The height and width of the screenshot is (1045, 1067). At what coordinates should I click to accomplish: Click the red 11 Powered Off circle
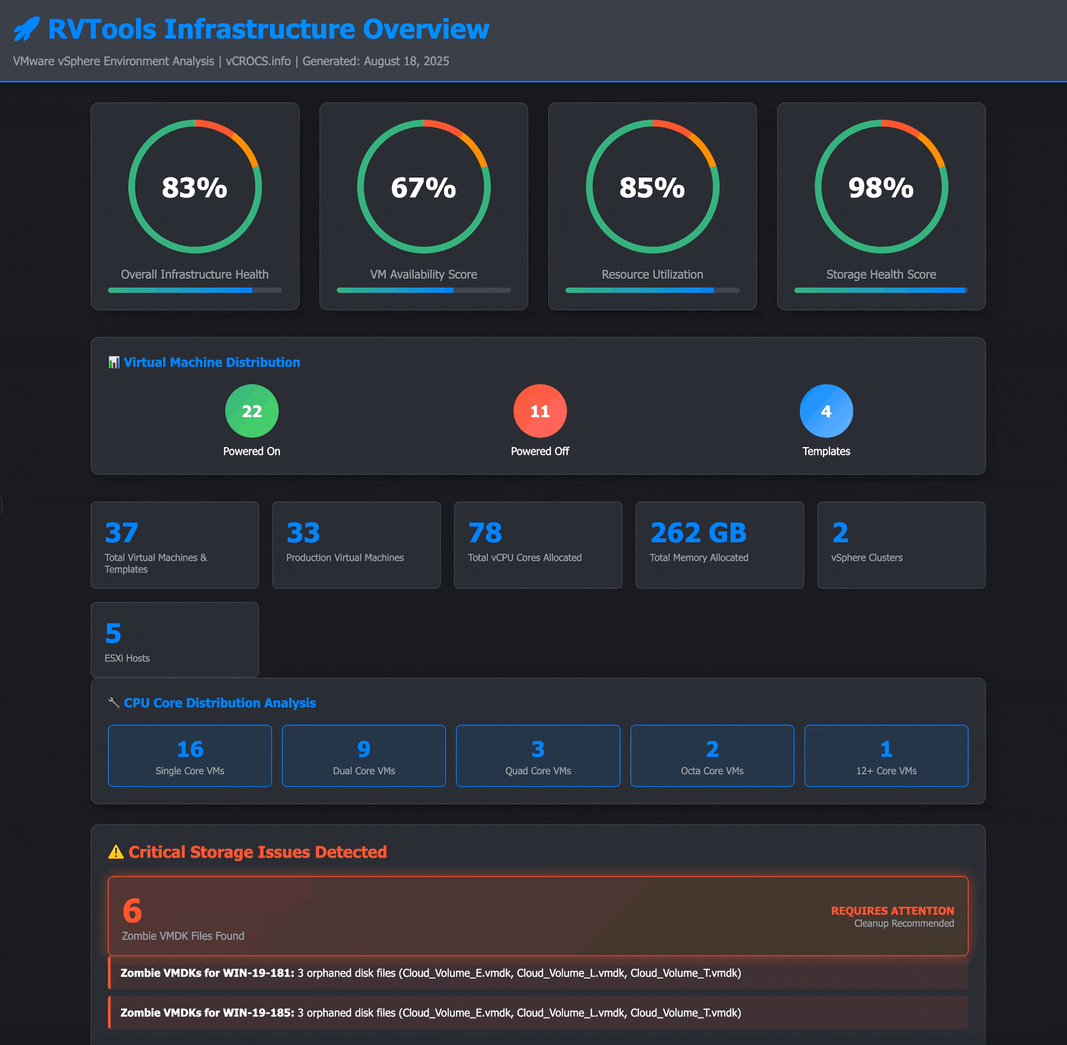click(x=540, y=411)
